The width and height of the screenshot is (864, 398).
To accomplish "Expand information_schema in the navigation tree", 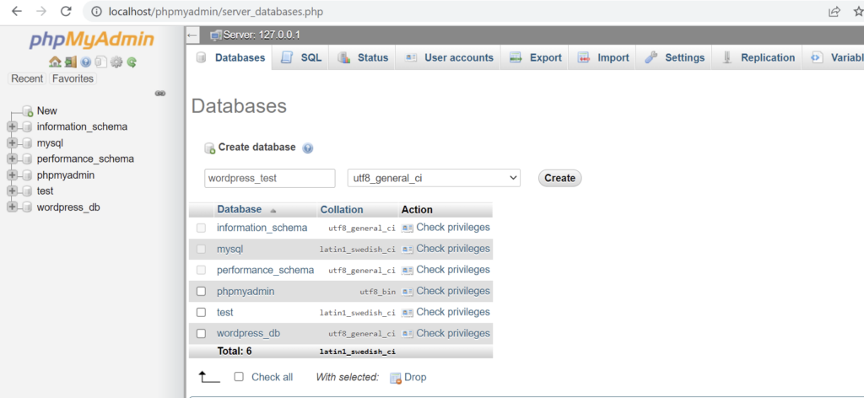I will pos(12,126).
